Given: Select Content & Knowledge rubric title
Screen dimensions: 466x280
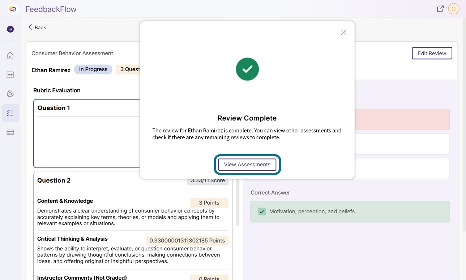Looking at the screenshot, I should click(x=65, y=201).
